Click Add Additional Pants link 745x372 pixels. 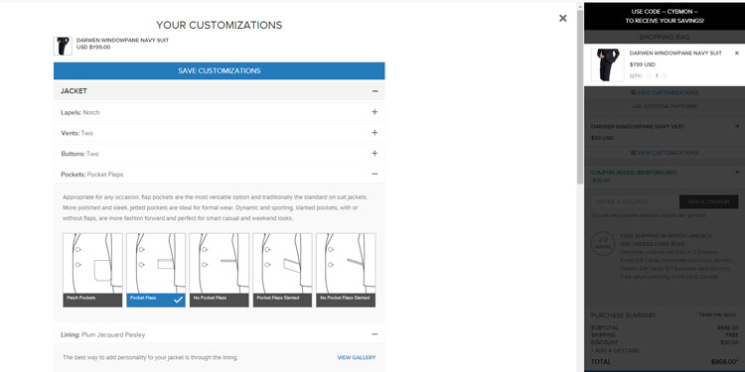tap(665, 106)
